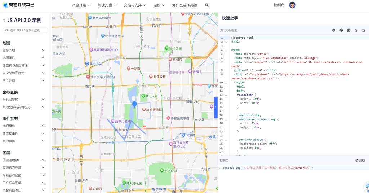Screen dimensions: 369x193
Task: Click the 雍和宫 POI icon on map
Action: pos(170,60)
